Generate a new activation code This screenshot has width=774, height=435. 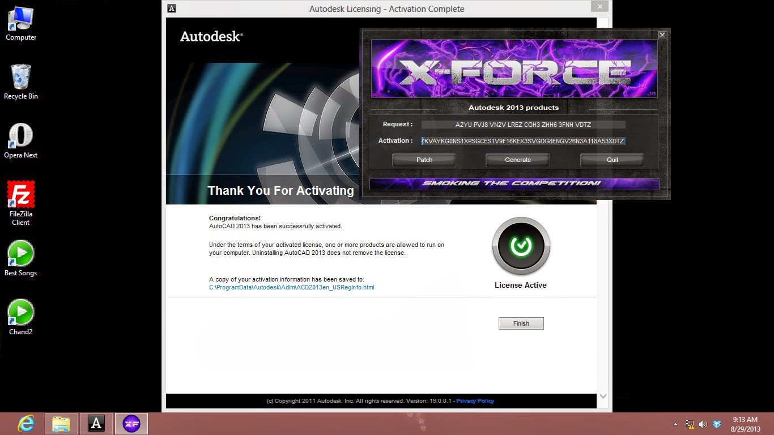[x=517, y=160]
